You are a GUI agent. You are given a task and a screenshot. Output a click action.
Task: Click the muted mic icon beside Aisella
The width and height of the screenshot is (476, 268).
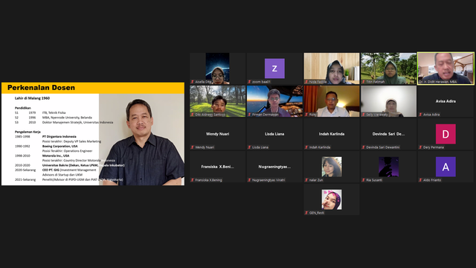[x=192, y=82]
